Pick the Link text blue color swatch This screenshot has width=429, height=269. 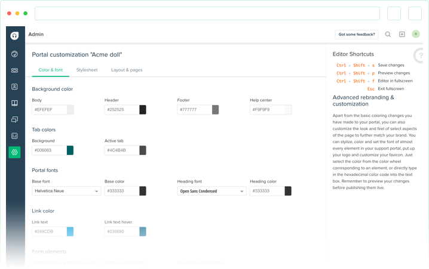[70, 231]
